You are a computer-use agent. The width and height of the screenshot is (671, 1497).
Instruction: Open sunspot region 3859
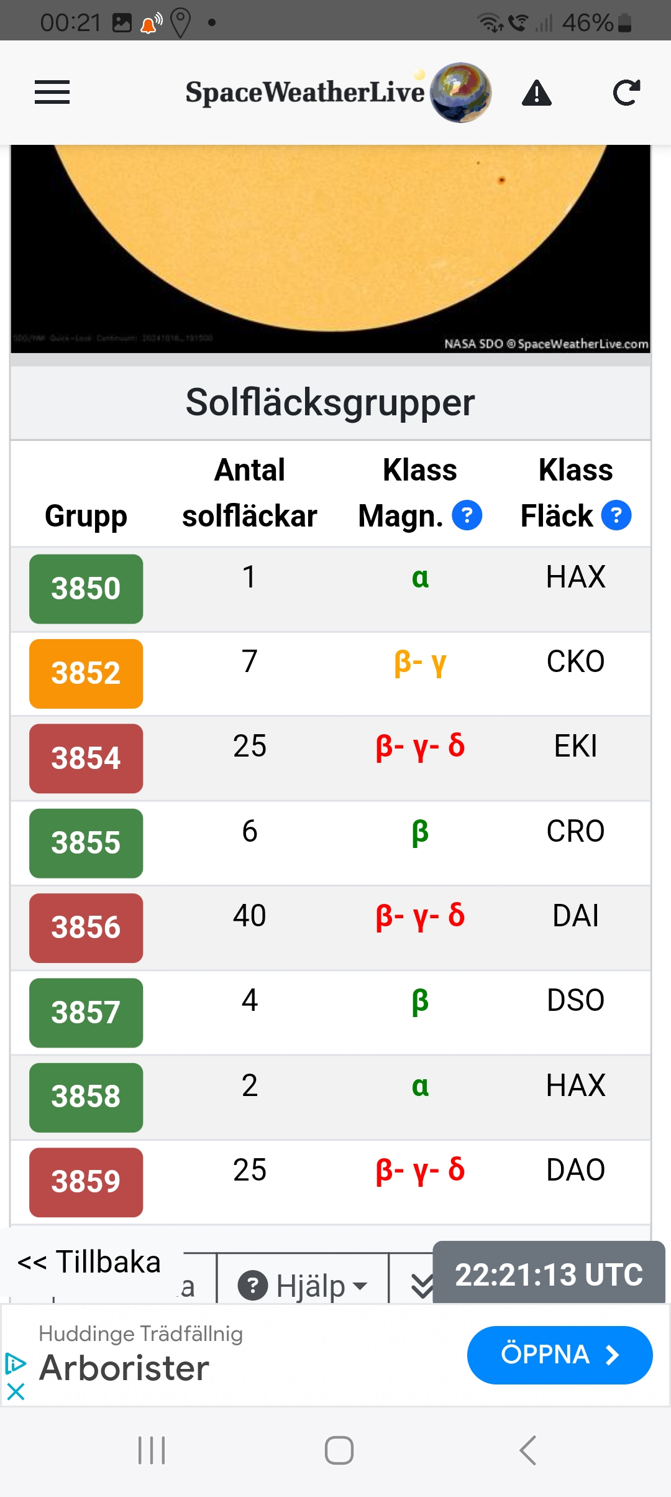click(x=86, y=1182)
